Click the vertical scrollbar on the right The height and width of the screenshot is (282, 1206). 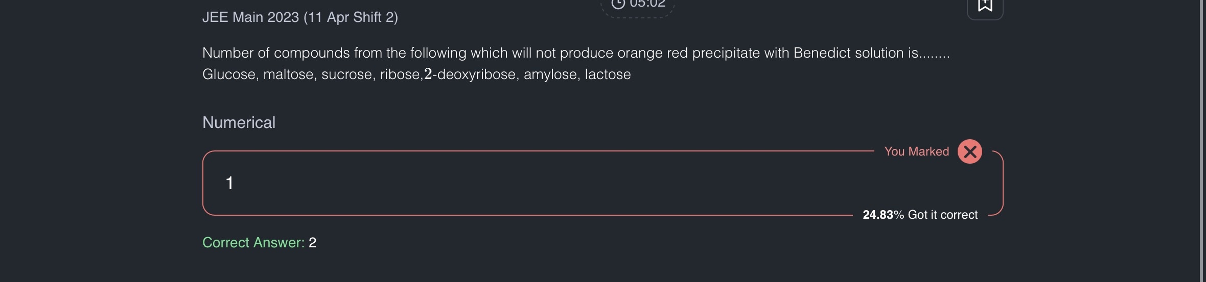point(1202,141)
